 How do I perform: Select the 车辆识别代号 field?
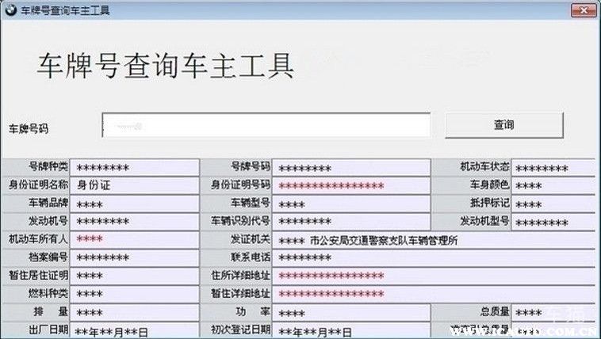[350, 221]
